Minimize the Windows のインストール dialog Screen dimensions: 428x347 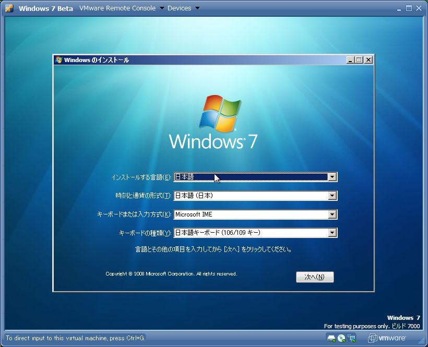pos(350,59)
